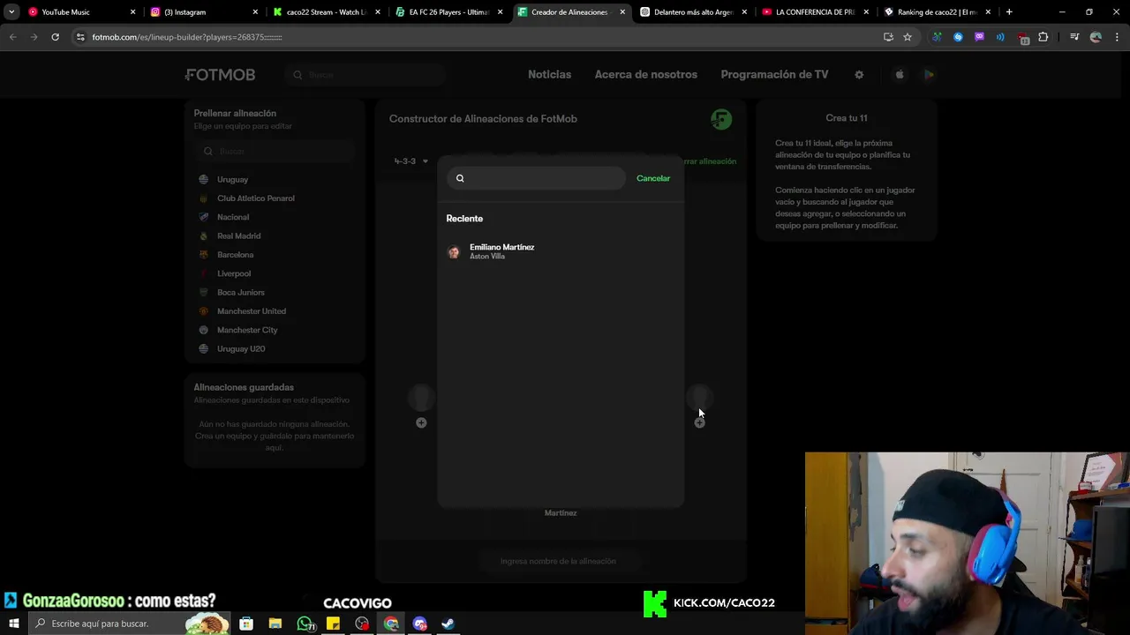This screenshot has width=1130, height=635.
Task: Click the FotMob logo in header
Action: click(221, 75)
